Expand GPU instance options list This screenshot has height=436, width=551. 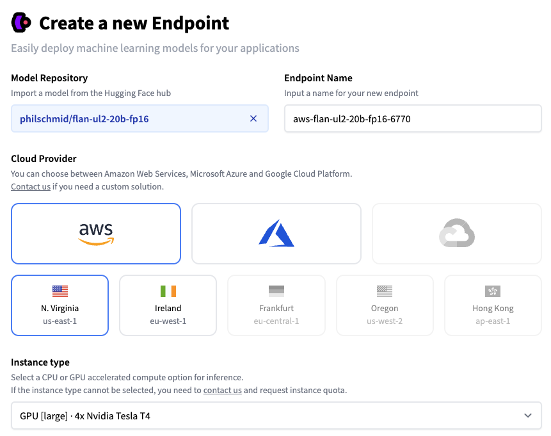(276, 416)
